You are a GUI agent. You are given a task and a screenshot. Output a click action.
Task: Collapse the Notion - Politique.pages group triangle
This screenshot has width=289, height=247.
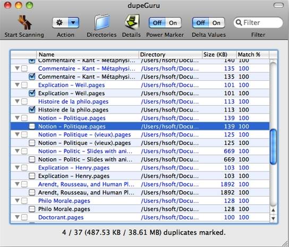tap(17, 118)
